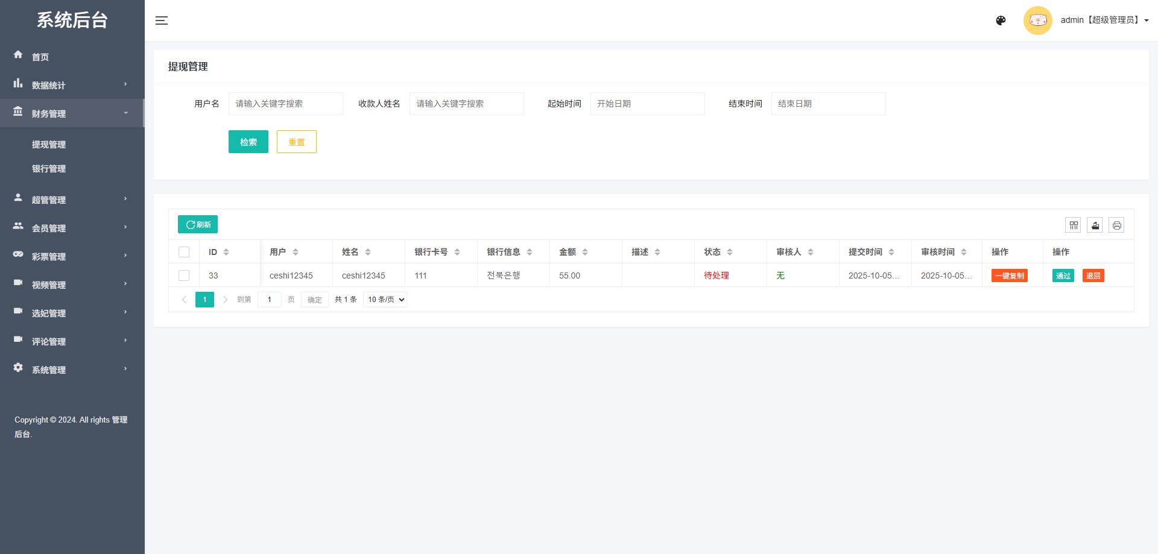Approve withdrawal with 通过 button
Viewport: 1158px width, 554px height.
click(x=1063, y=275)
